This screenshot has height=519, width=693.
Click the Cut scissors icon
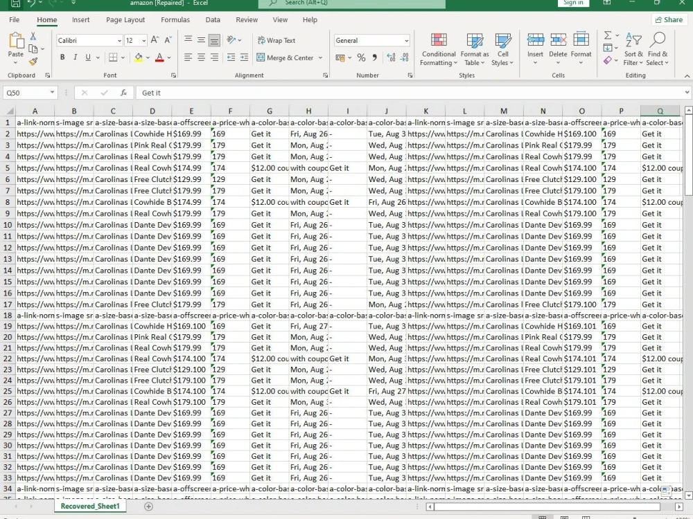pyautogui.click(x=33, y=36)
